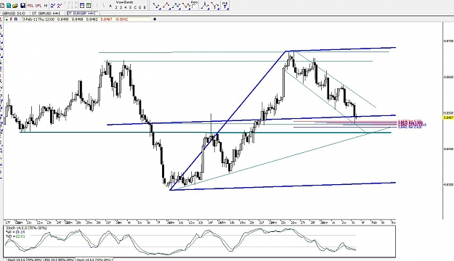Choose the blue downward swing line tool
Viewport: 454px width, 261px height.
coord(157,6)
